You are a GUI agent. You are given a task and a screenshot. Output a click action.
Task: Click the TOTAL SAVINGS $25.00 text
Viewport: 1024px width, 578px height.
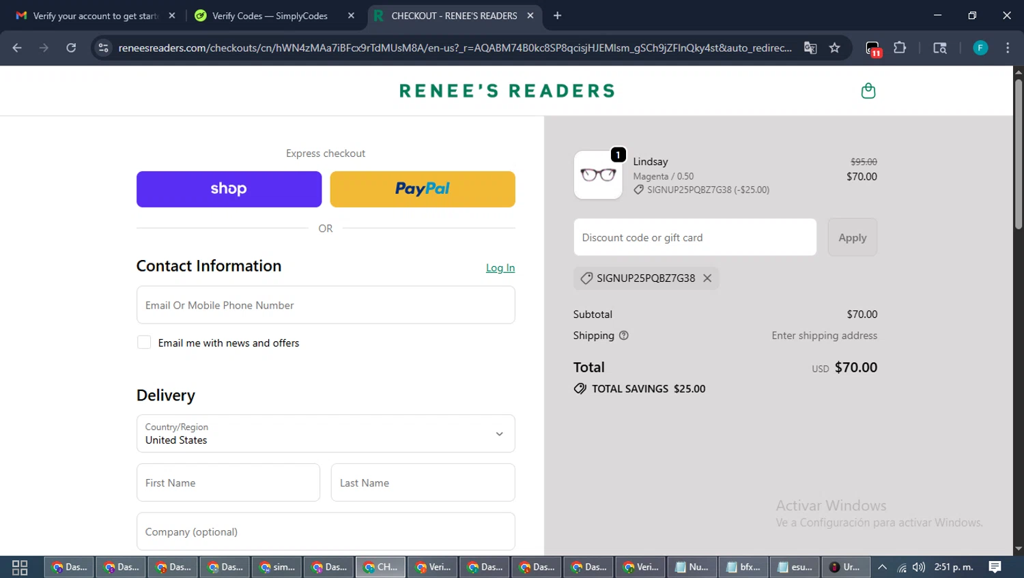[649, 389]
